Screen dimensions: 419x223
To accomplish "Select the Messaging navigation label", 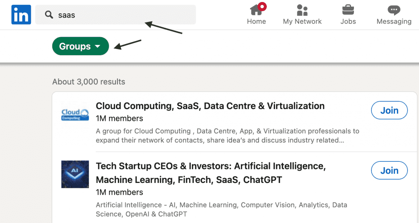I will (394, 22).
